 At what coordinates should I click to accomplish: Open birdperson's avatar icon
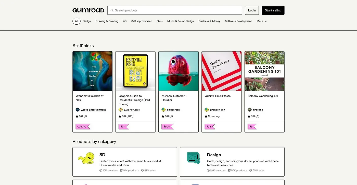pyautogui.click(x=164, y=110)
